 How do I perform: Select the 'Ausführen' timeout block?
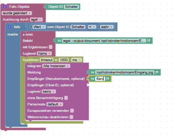31,60
